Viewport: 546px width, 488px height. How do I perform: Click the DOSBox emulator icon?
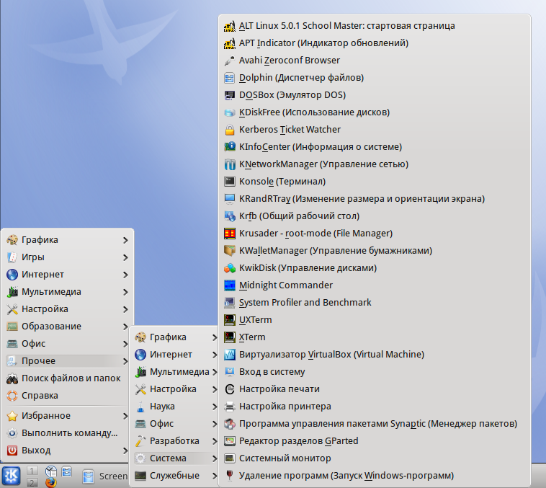click(x=230, y=95)
